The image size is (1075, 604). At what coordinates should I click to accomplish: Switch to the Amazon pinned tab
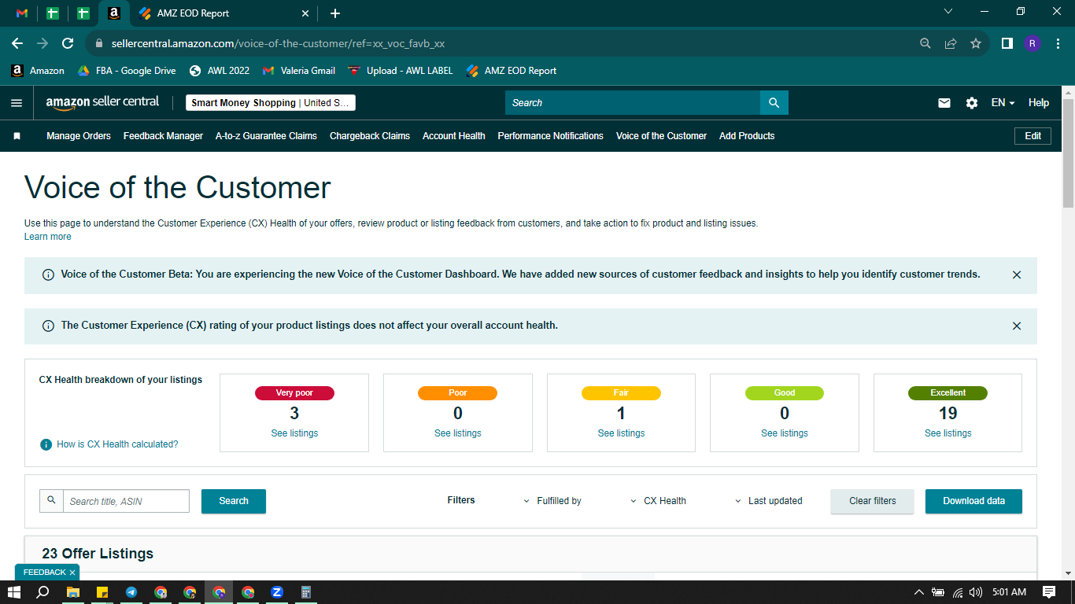point(114,13)
